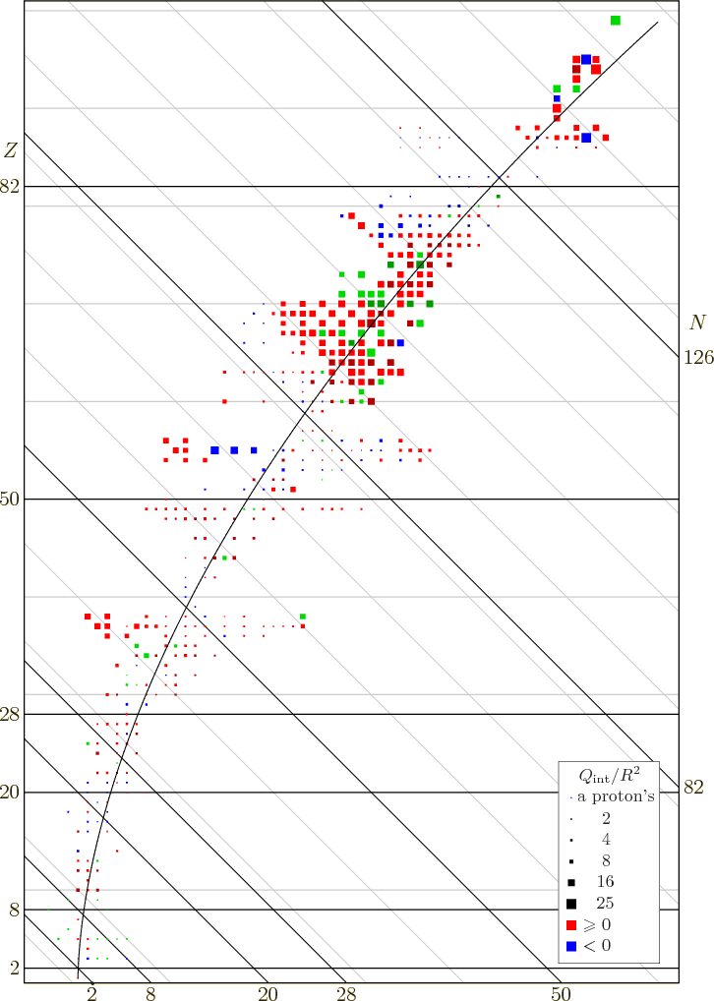This screenshot has height=1001, width=714.
Task: Click the blue legend swatch for < 0
Action: [x=571, y=946]
